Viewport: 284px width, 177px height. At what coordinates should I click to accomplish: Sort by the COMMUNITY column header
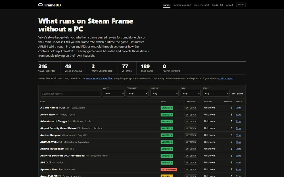point(190,101)
